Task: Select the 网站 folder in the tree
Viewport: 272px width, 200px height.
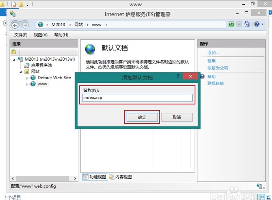Action: 35,71
